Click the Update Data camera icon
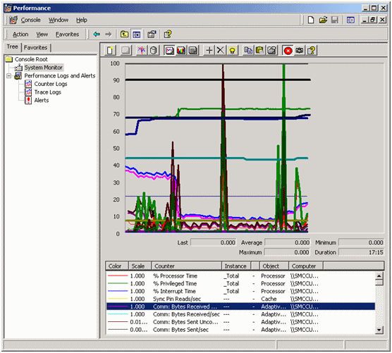This screenshot has height=353, width=392. point(300,51)
